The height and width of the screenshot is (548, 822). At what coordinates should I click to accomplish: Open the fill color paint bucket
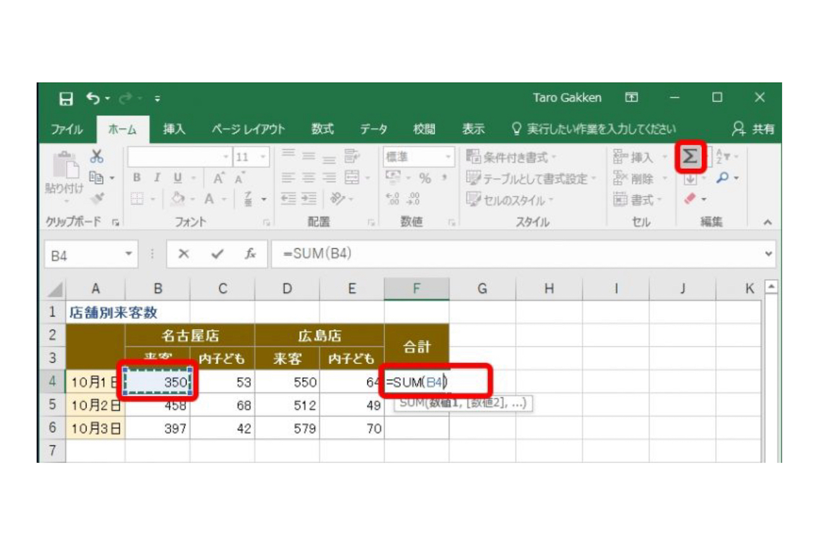(x=177, y=200)
